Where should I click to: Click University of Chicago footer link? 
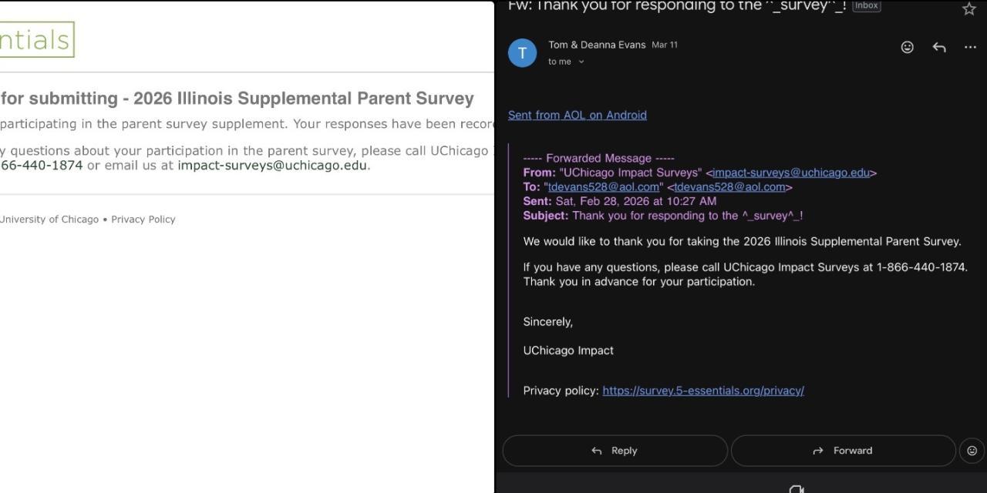click(x=49, y=220)
